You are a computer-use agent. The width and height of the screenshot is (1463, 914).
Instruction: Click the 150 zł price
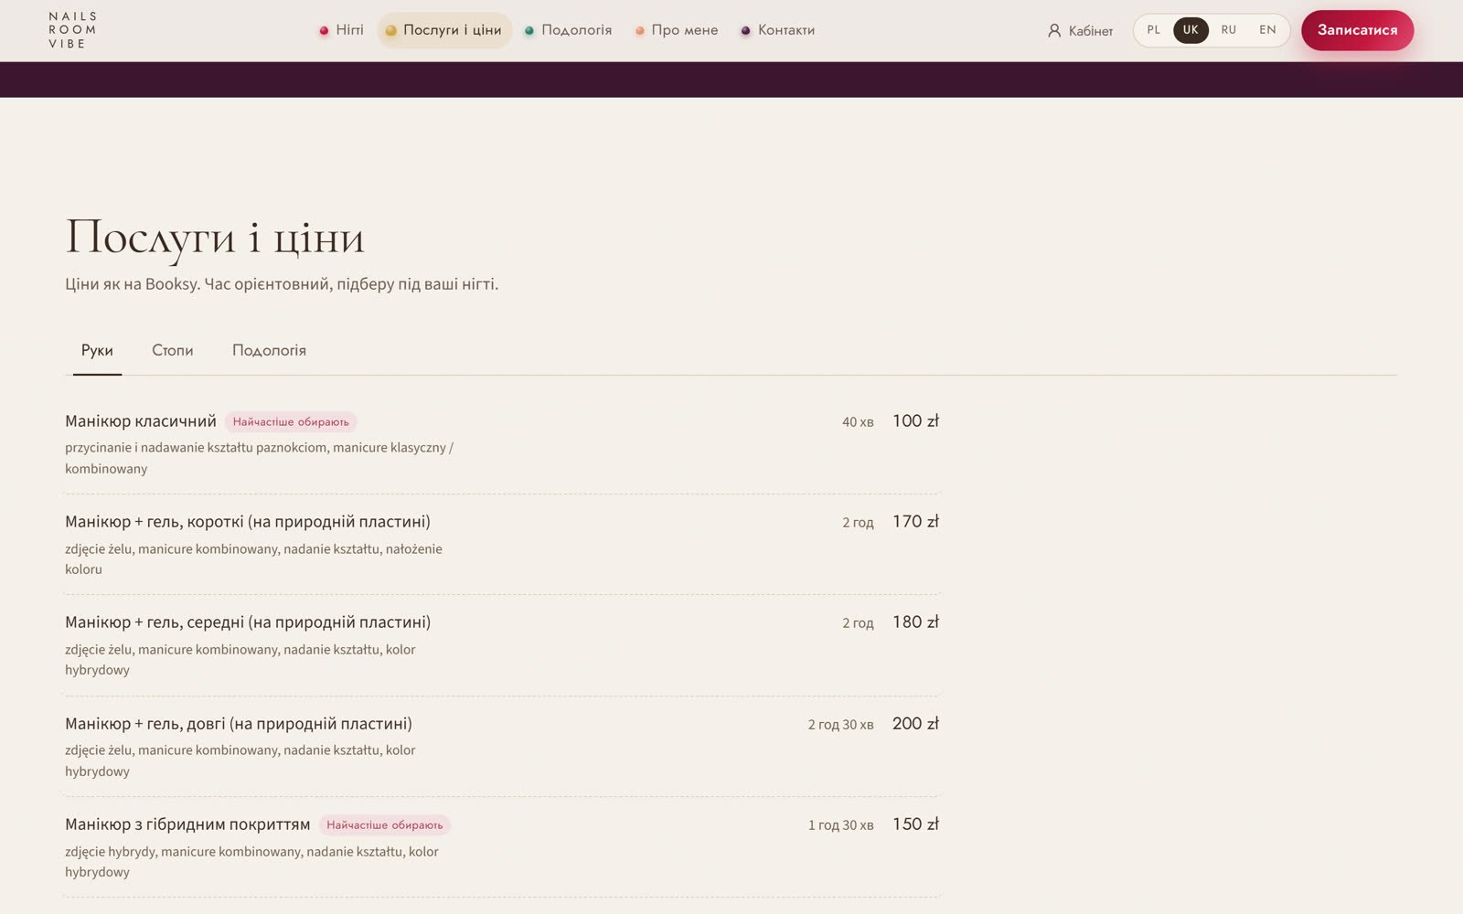[915, 824]
